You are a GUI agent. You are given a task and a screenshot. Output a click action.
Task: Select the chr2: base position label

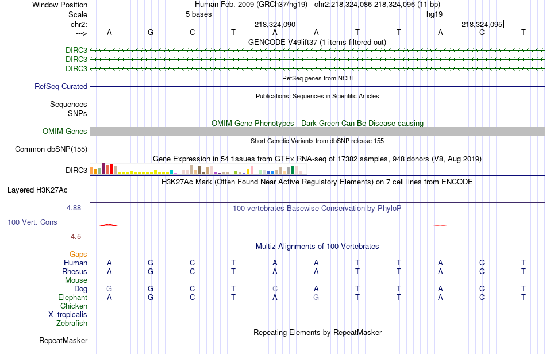79,24
